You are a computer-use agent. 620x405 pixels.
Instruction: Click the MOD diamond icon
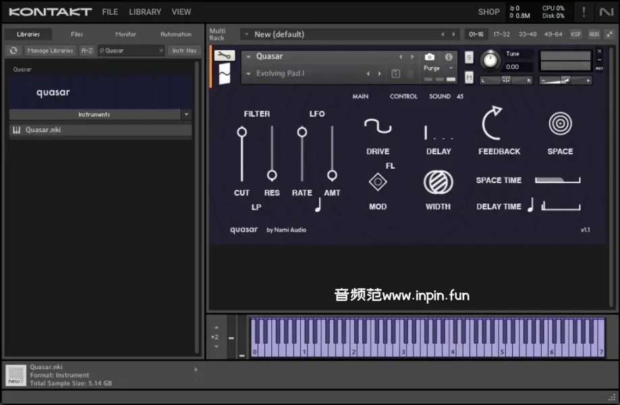(377, 182)
